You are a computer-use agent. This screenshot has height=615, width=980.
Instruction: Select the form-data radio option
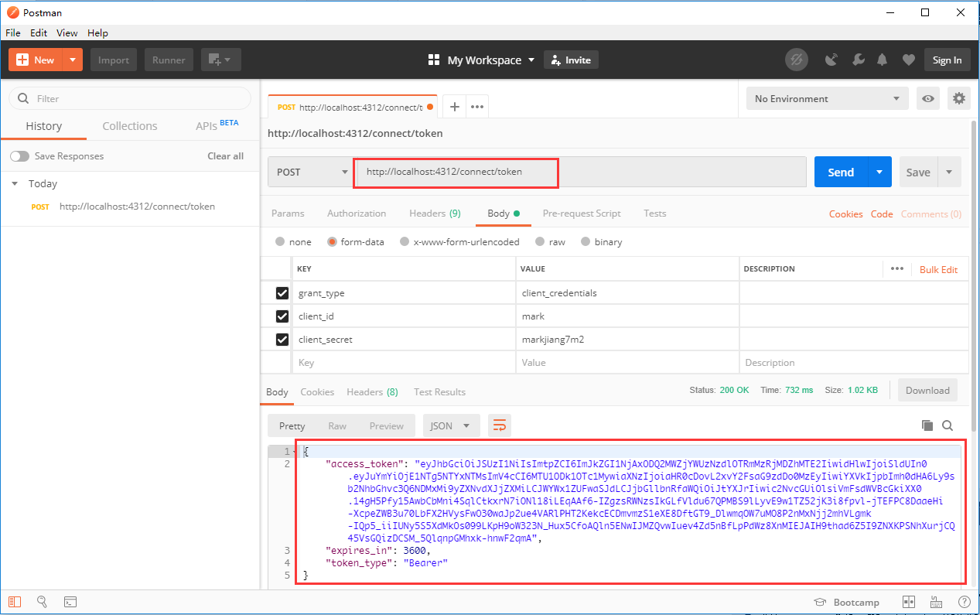(x=333, y=241)
